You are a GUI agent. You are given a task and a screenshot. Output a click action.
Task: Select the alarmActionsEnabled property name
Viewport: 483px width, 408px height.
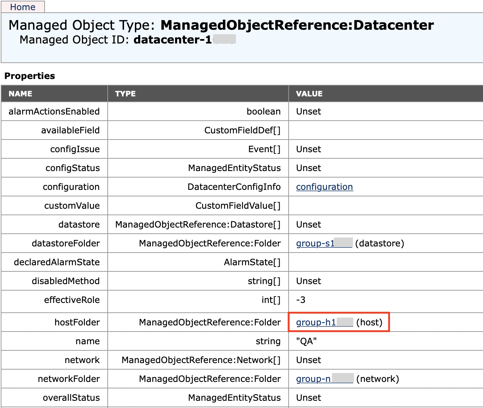click(54, 112)
